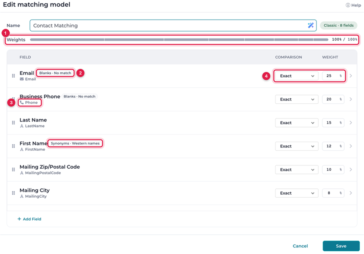Expand the First Name row chevron
This screenshot has width=364, height=254.
pyautogui.click(x=351, y=146)
